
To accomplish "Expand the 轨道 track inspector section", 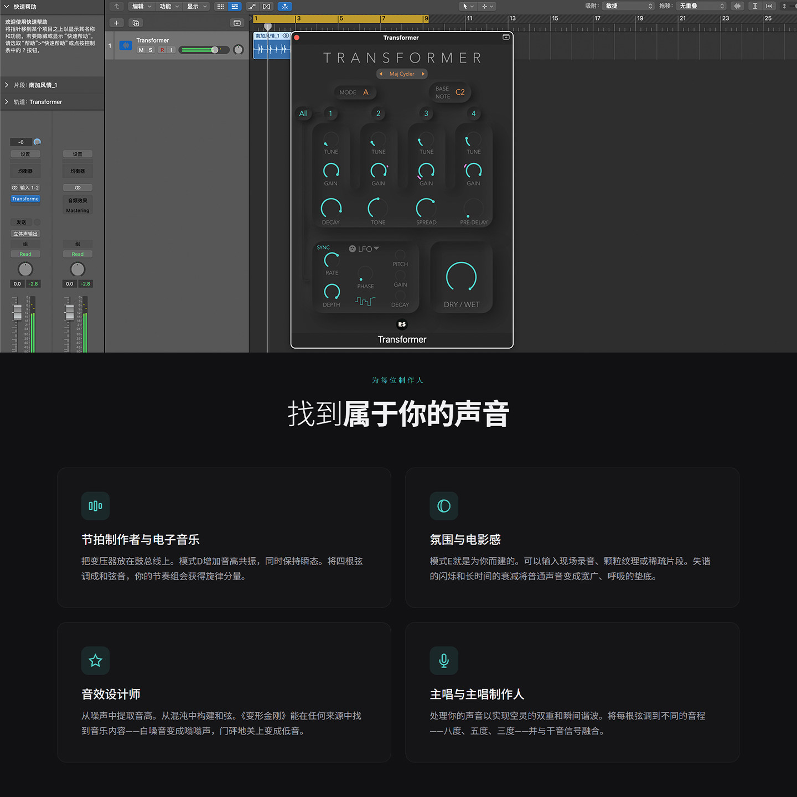I will tap(7, 102).
